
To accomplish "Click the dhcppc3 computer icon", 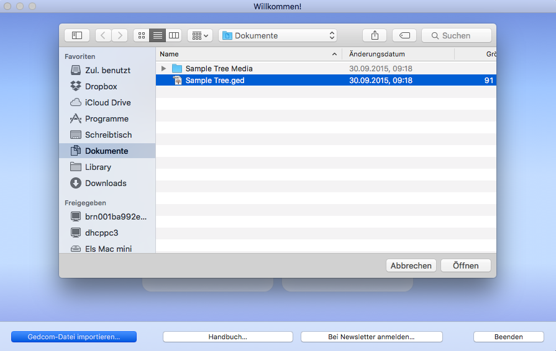I will 76,233.
